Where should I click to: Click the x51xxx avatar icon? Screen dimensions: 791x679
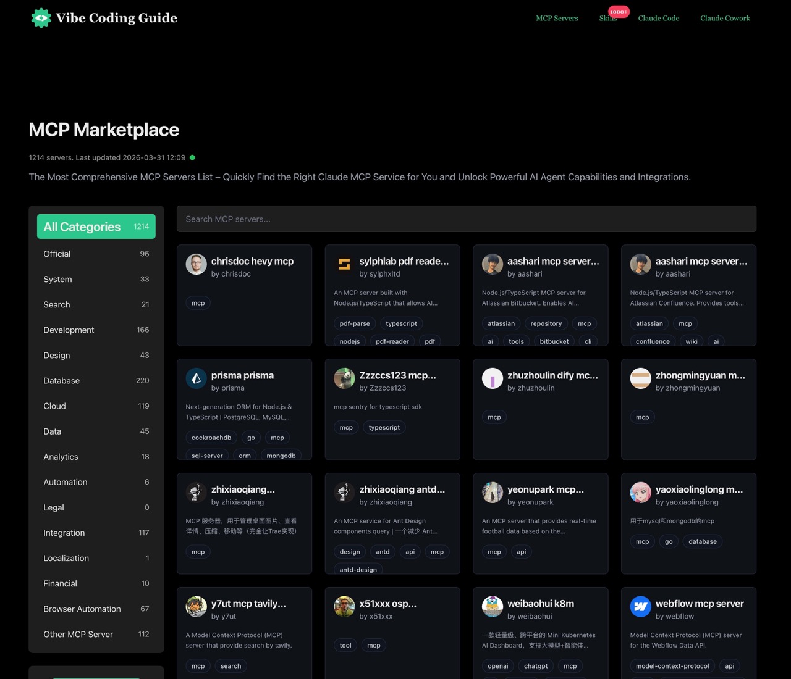point(344,607)
